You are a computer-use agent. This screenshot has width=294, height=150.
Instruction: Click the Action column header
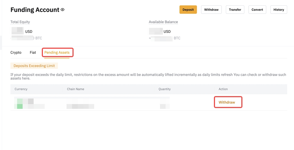[223, 89]
